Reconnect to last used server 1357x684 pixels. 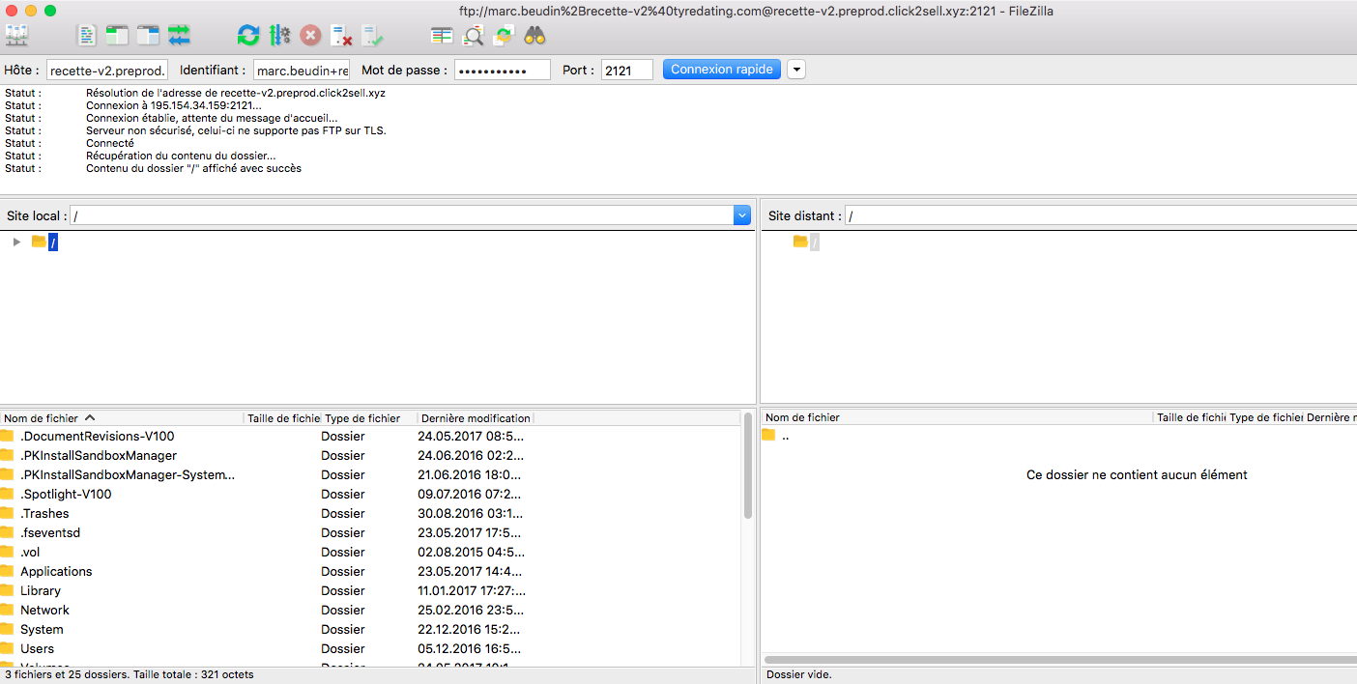point(372,36)
